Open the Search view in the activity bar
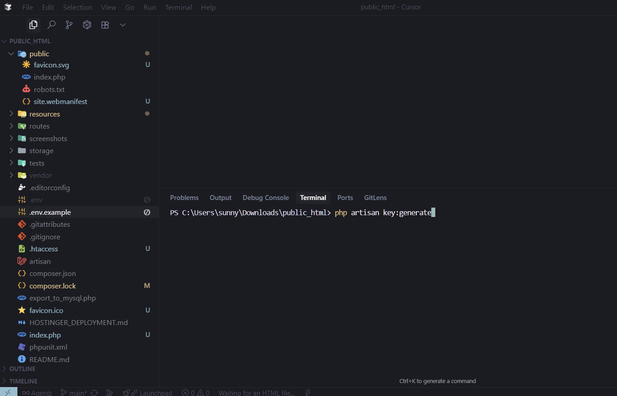The width and height of the screenshot is (617, 396). click(51, 25)
